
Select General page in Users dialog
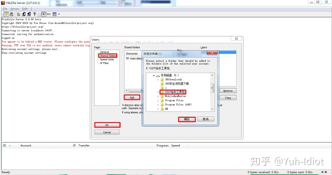(x=104, y=52)
